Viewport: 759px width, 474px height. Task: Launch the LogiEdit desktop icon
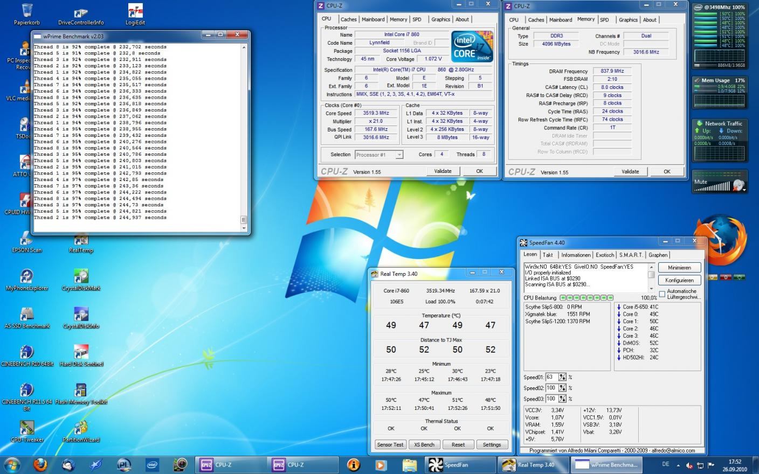pos(135,14)
